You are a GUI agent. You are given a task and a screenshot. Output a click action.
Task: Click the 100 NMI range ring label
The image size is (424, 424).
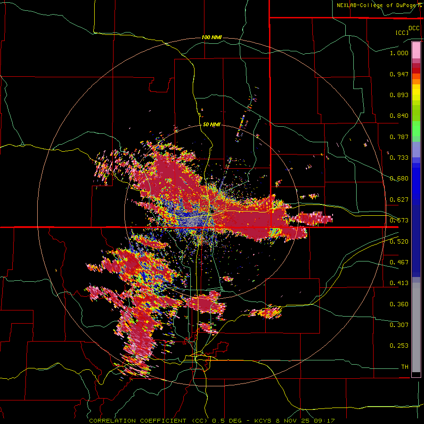[212, 37]
